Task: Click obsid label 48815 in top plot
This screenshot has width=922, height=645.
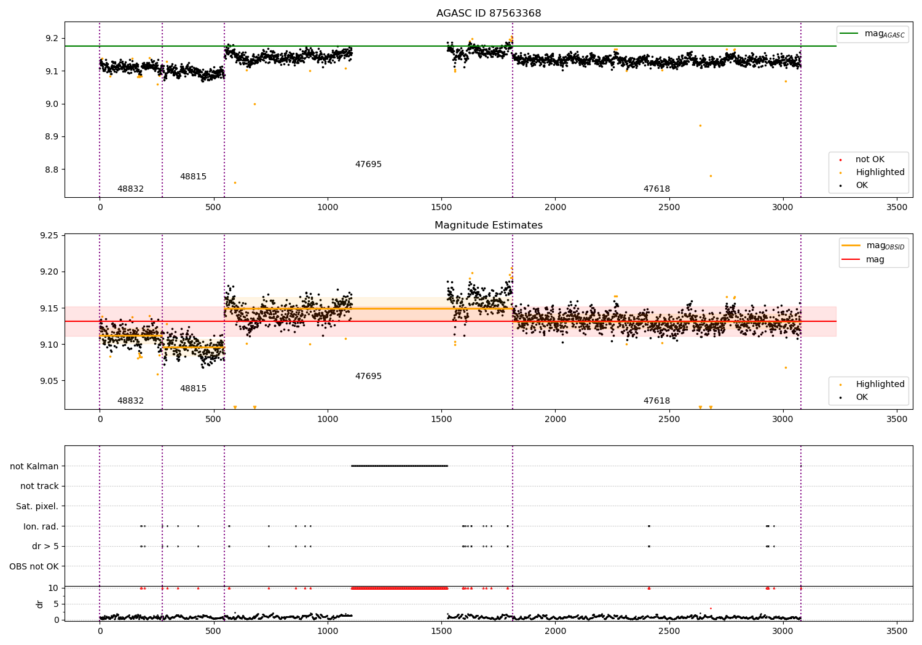Action: [193, 177]
